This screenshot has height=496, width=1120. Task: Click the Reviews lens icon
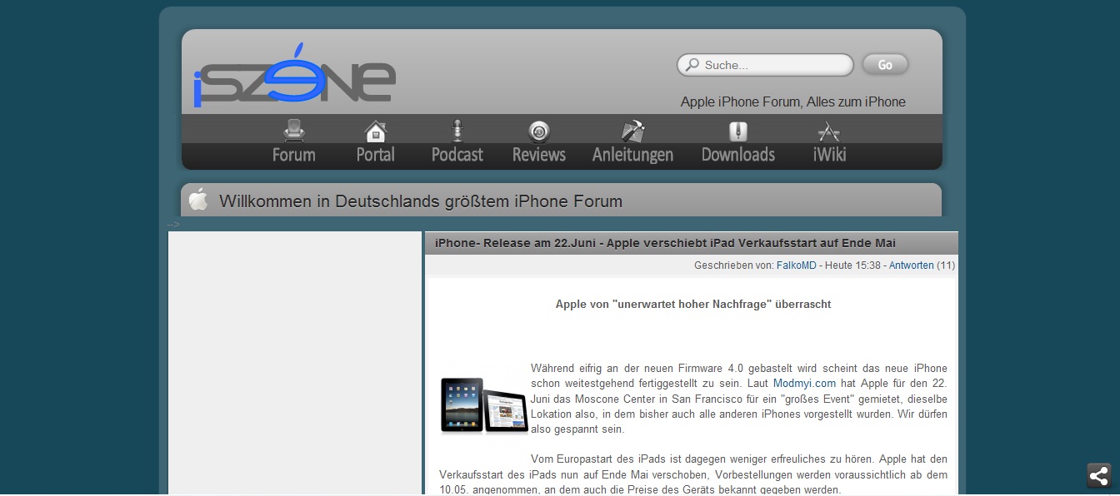[x=539, y=131]
